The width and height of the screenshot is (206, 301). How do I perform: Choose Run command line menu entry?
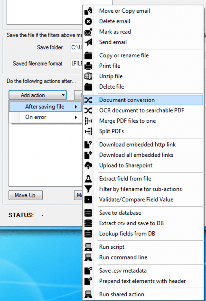(x=123, y=257)
